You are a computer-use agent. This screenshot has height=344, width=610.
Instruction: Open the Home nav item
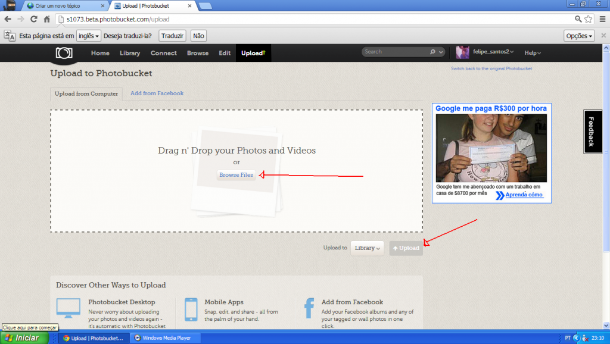pos(100,53)
